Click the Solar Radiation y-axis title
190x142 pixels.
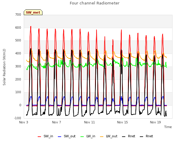[x=4, y=67]
